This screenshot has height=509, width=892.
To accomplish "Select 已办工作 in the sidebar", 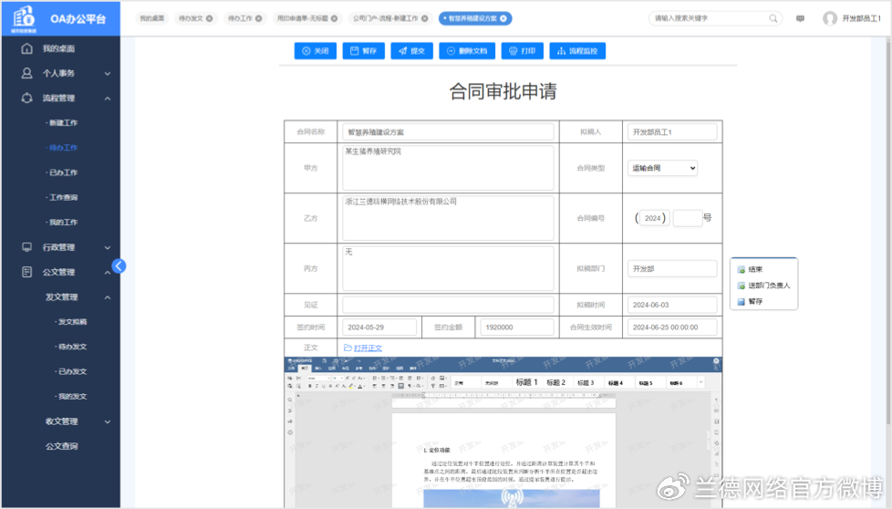I will coord(63,172).
